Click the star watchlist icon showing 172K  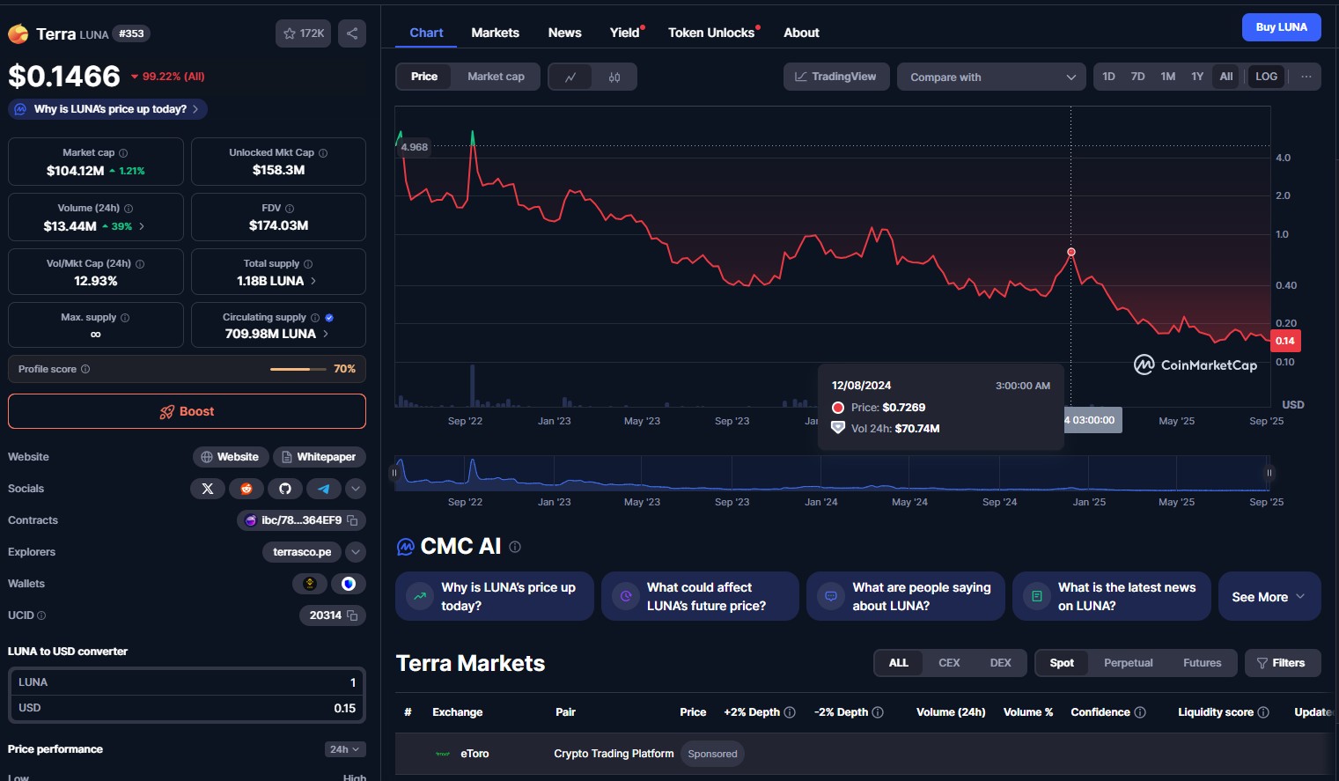pos(303,33)
